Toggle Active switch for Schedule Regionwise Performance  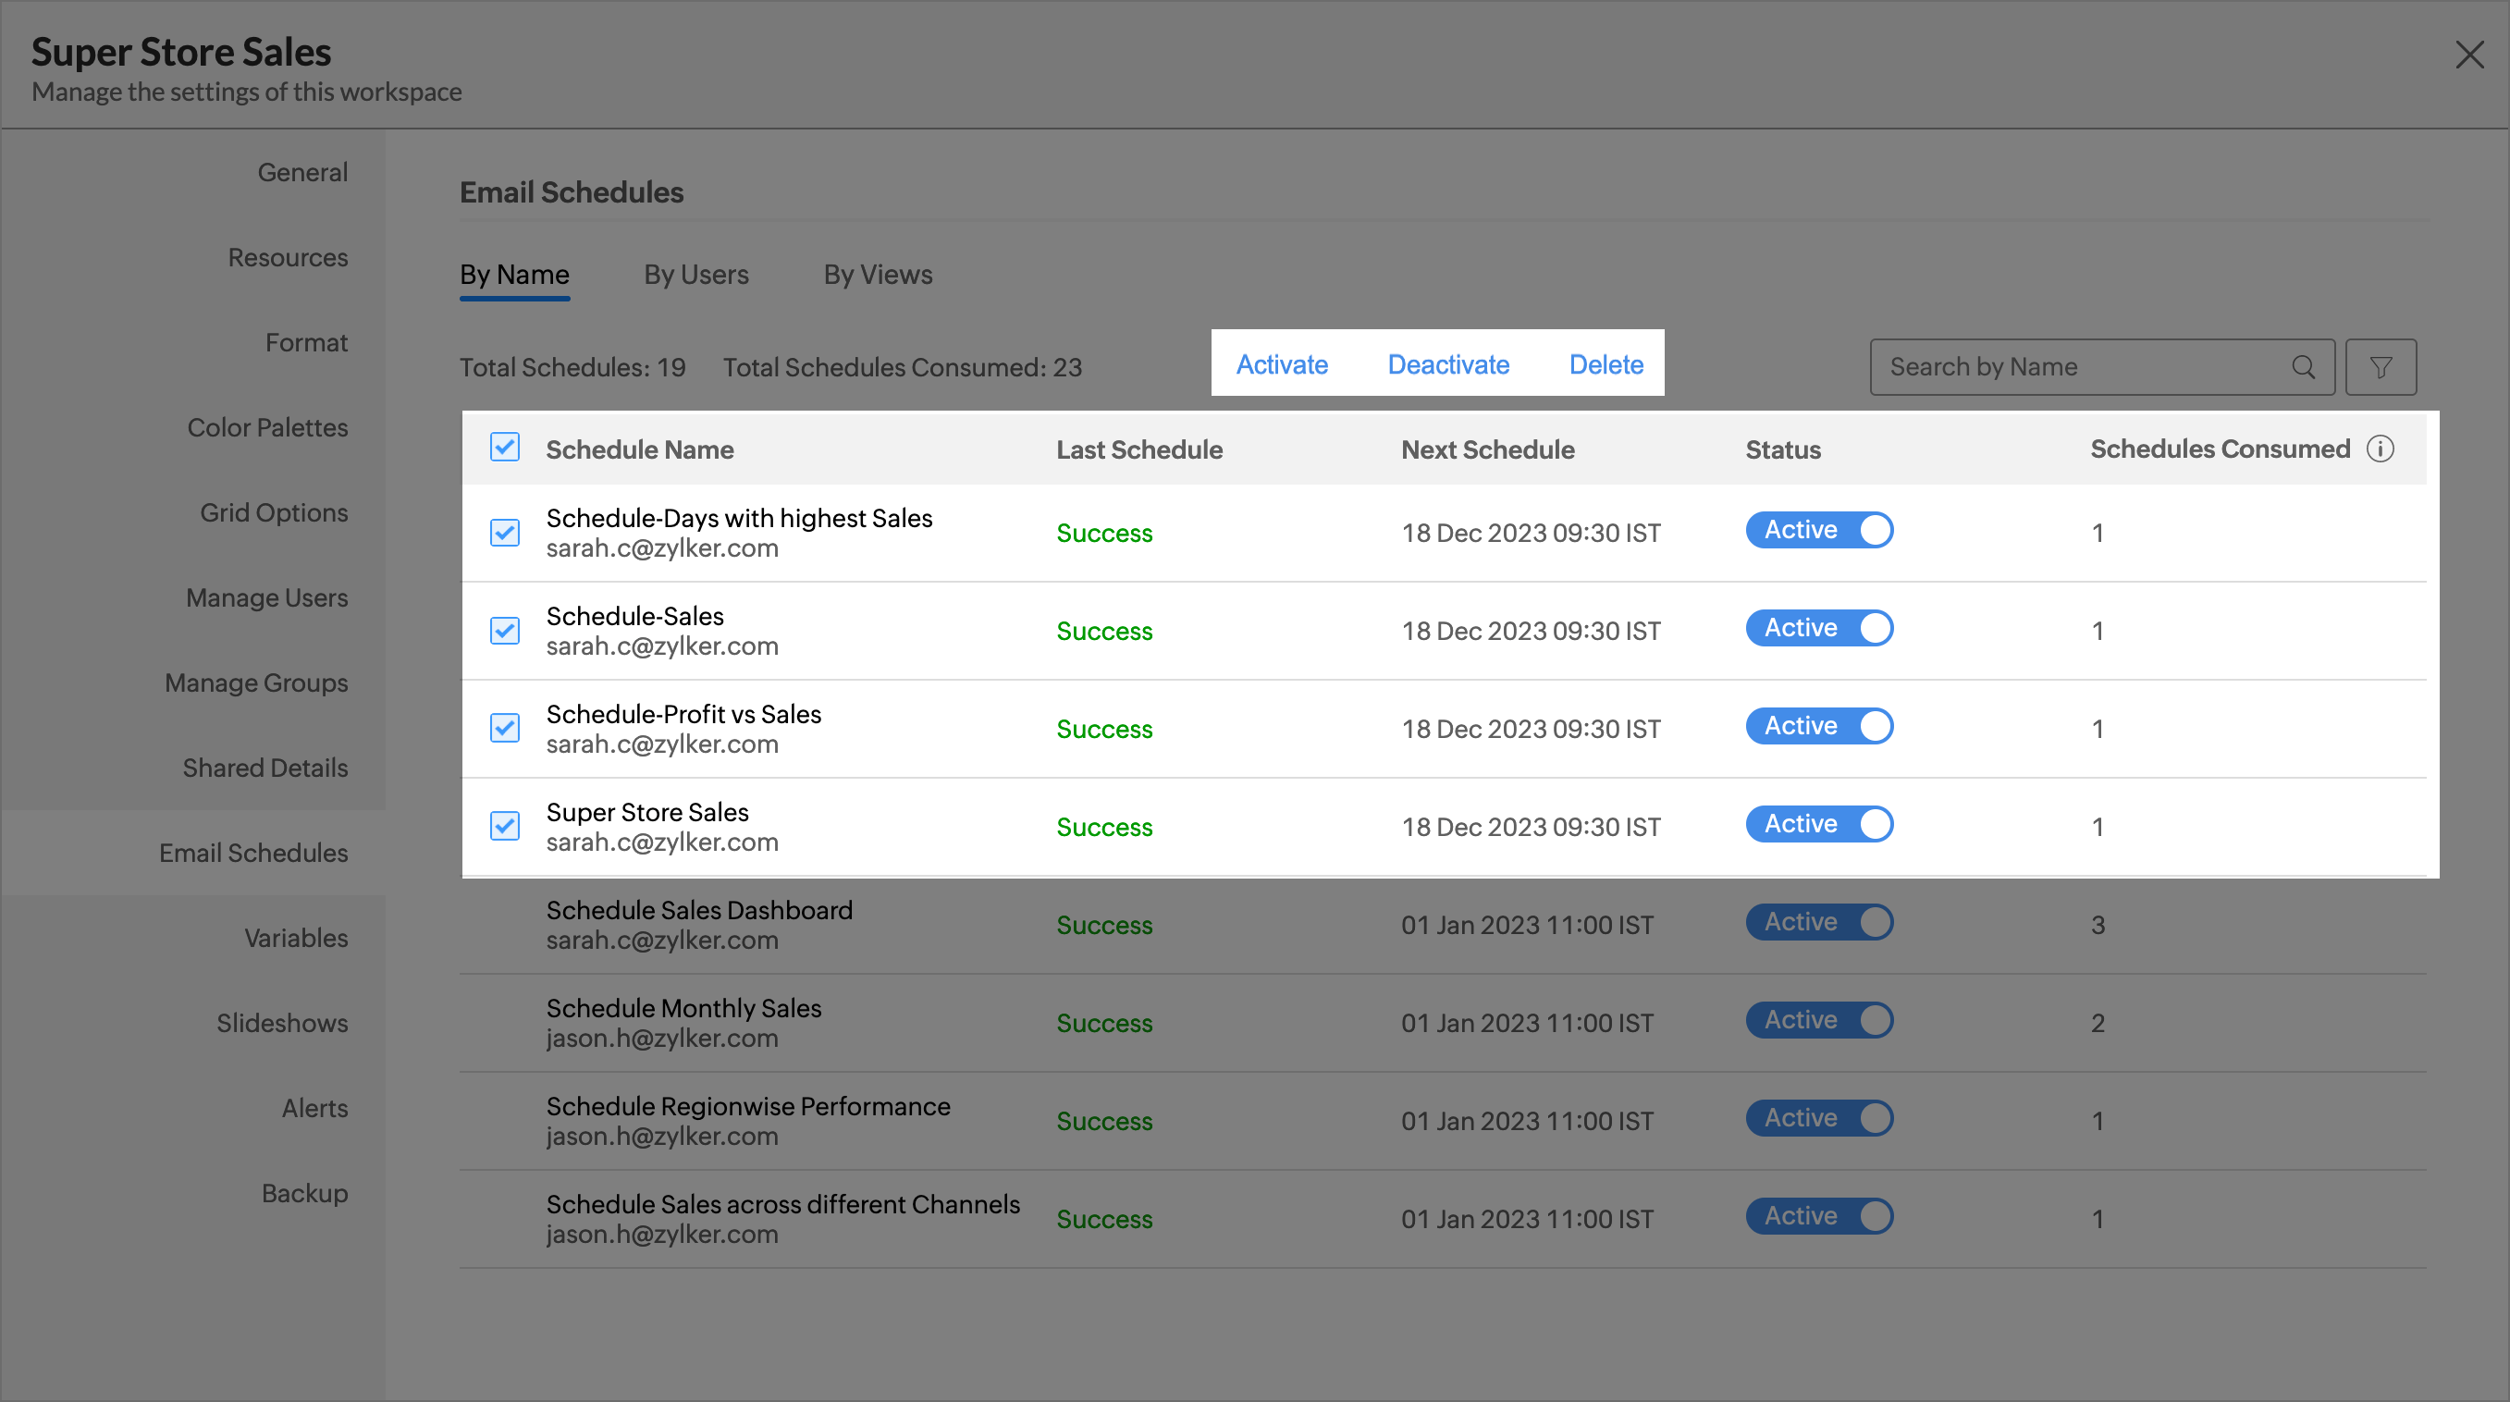(1819, 1118)
